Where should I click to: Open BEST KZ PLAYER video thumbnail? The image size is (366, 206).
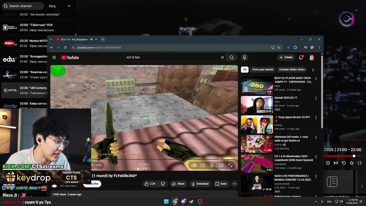[x=257, y=85]
